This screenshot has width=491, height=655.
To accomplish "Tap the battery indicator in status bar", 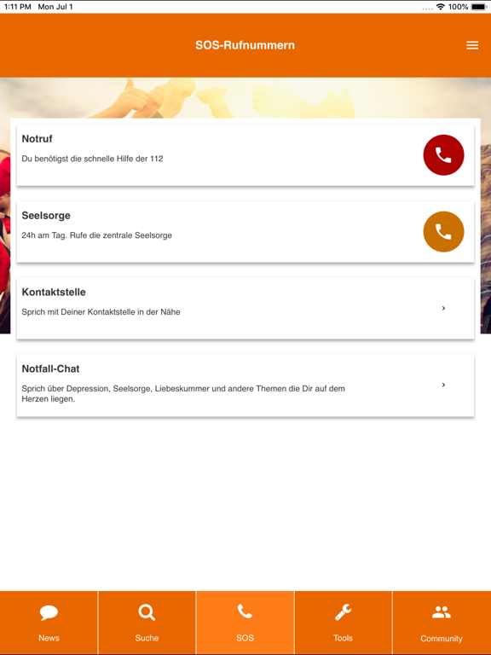I will (478, 7).
